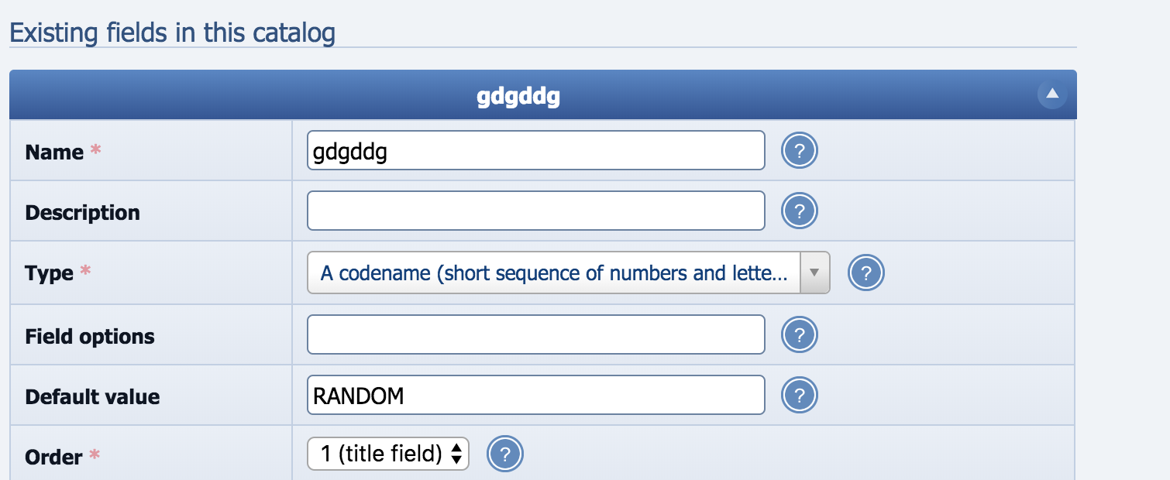Click the Default value label
Image resolution: width=1170 pixels, height=480 pixels.
92,397
